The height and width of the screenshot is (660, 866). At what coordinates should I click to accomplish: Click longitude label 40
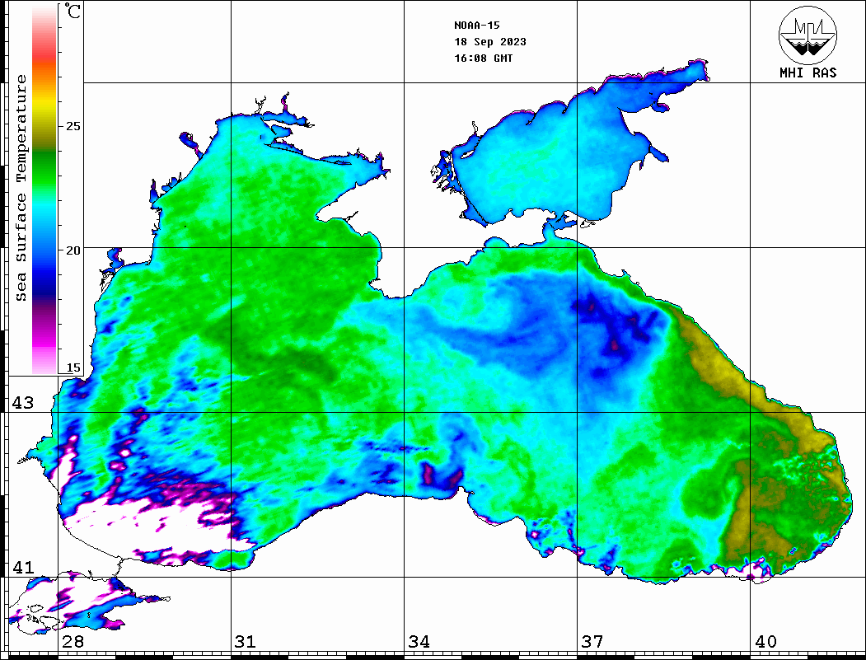pyautogui.click(x=765, y=642)
